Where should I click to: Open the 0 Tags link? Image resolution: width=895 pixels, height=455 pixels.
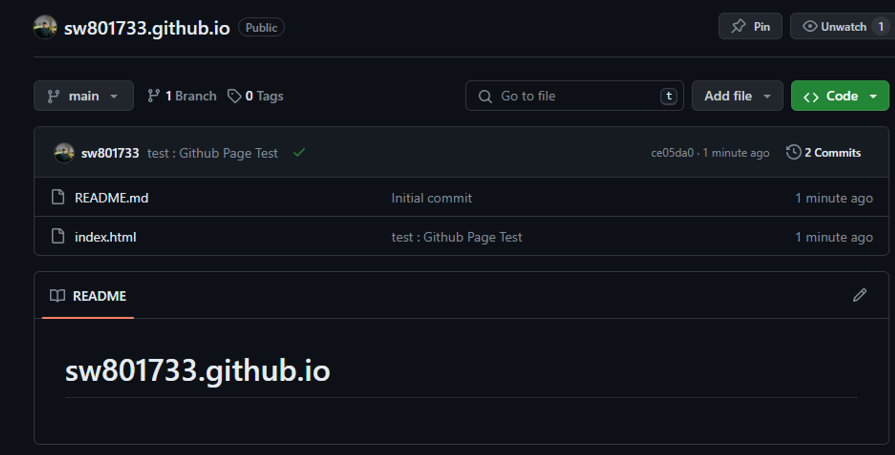click(256, 96)
